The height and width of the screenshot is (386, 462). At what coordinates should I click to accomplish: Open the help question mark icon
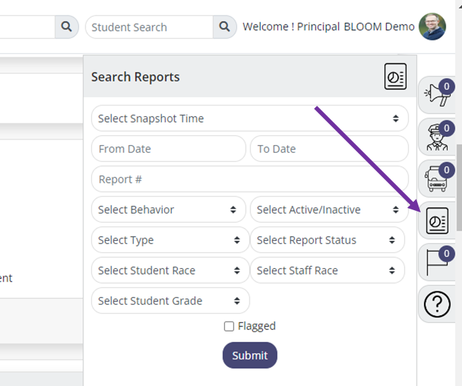[x=437, y=305]
